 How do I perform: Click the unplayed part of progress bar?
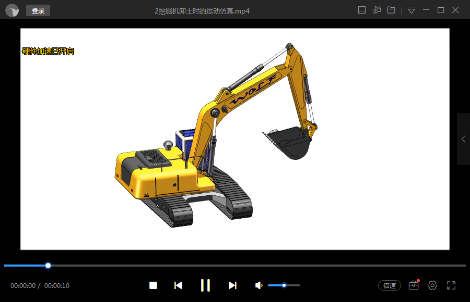[258, 266]
